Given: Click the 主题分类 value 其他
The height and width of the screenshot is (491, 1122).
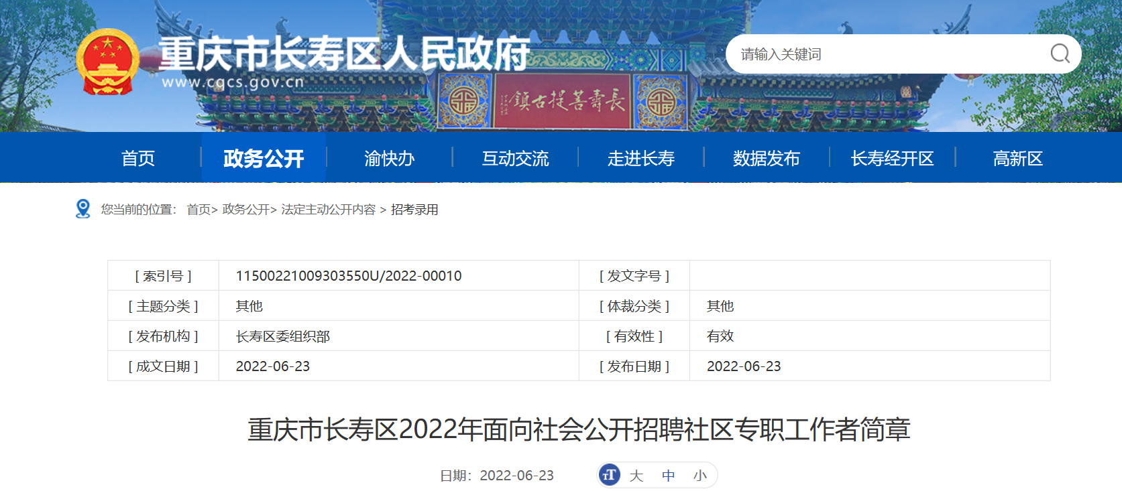Looking at the screenshot, I should point(249,306).
